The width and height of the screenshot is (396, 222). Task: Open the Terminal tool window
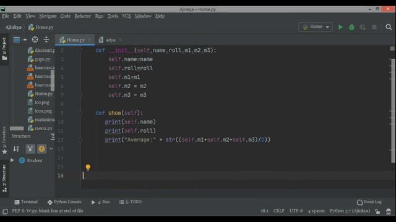26,202
